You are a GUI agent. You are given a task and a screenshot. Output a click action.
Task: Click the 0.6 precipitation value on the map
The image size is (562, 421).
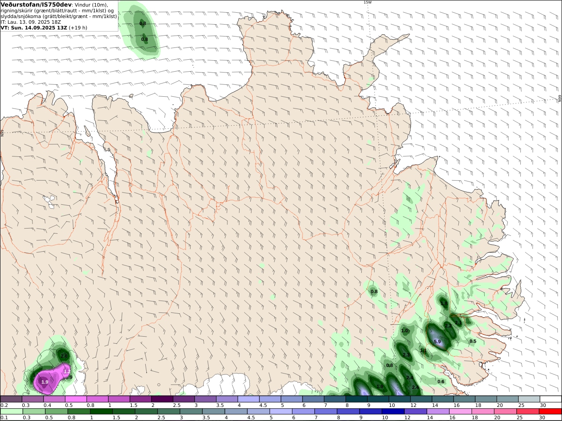[x=441, y=381]
